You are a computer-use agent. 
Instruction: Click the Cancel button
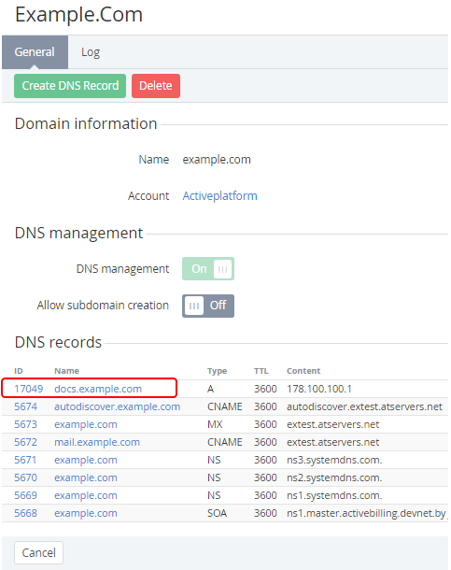tap(39, 552)
